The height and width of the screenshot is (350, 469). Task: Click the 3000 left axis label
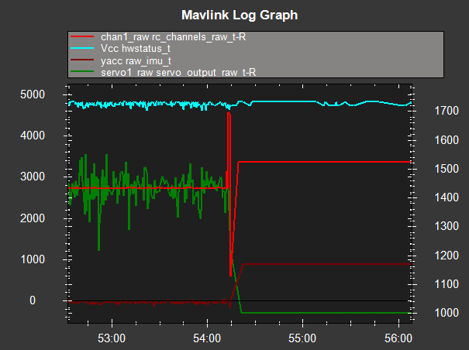point(33,177)
